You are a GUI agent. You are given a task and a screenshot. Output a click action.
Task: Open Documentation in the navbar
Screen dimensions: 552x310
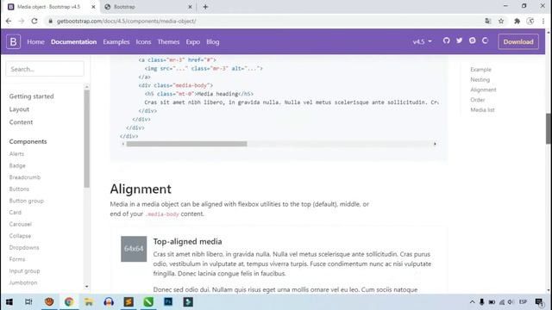click(x=73, y=41)
